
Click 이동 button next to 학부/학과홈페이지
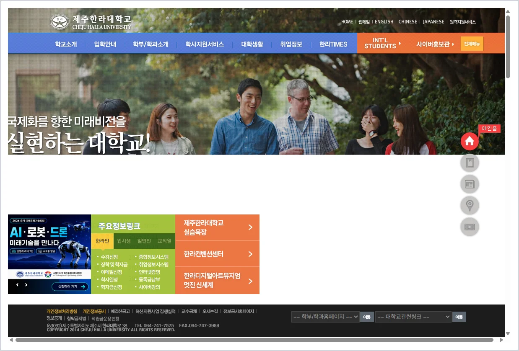pyautogui.click(x=366, y=317)
